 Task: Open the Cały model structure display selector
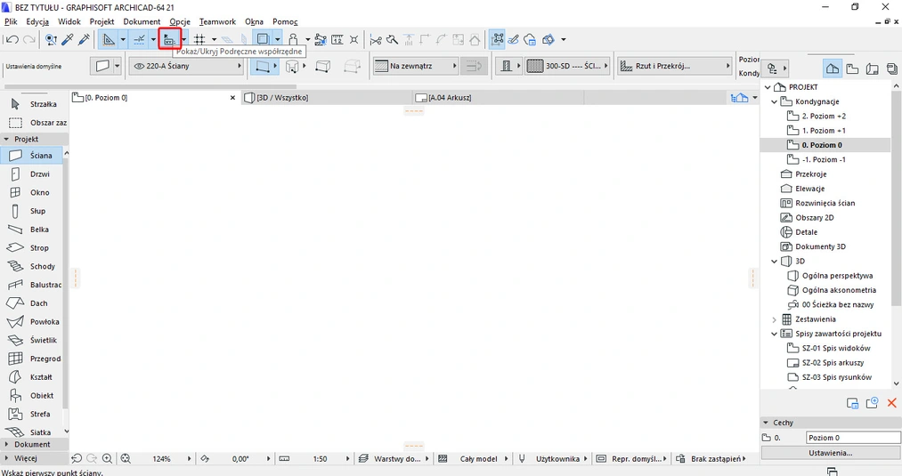[474, 459]
